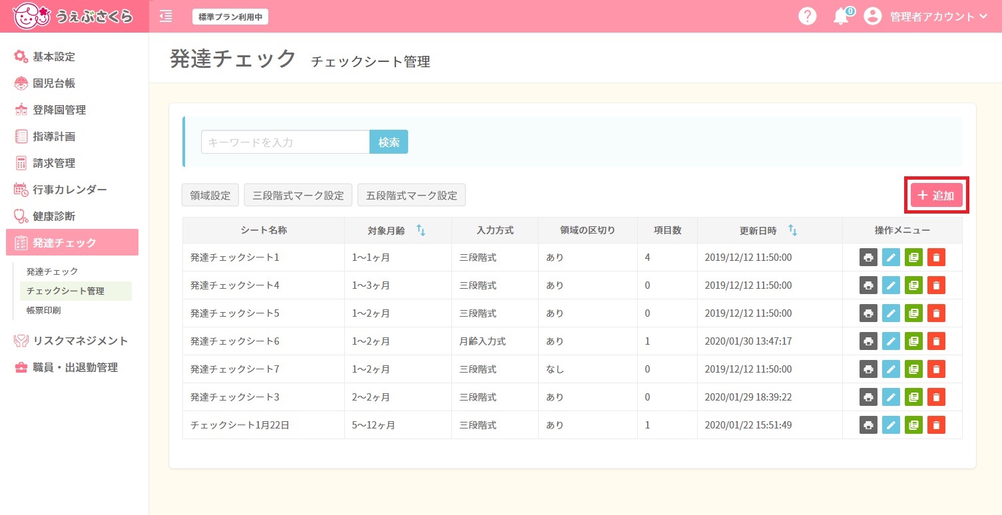Print 発達チェックシート5 row
This screenshot has width=1002, height=515.
pos(868,313)
